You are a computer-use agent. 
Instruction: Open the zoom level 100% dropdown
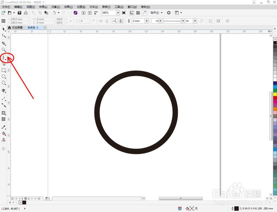pyautogui.click(x=118, y=13)
